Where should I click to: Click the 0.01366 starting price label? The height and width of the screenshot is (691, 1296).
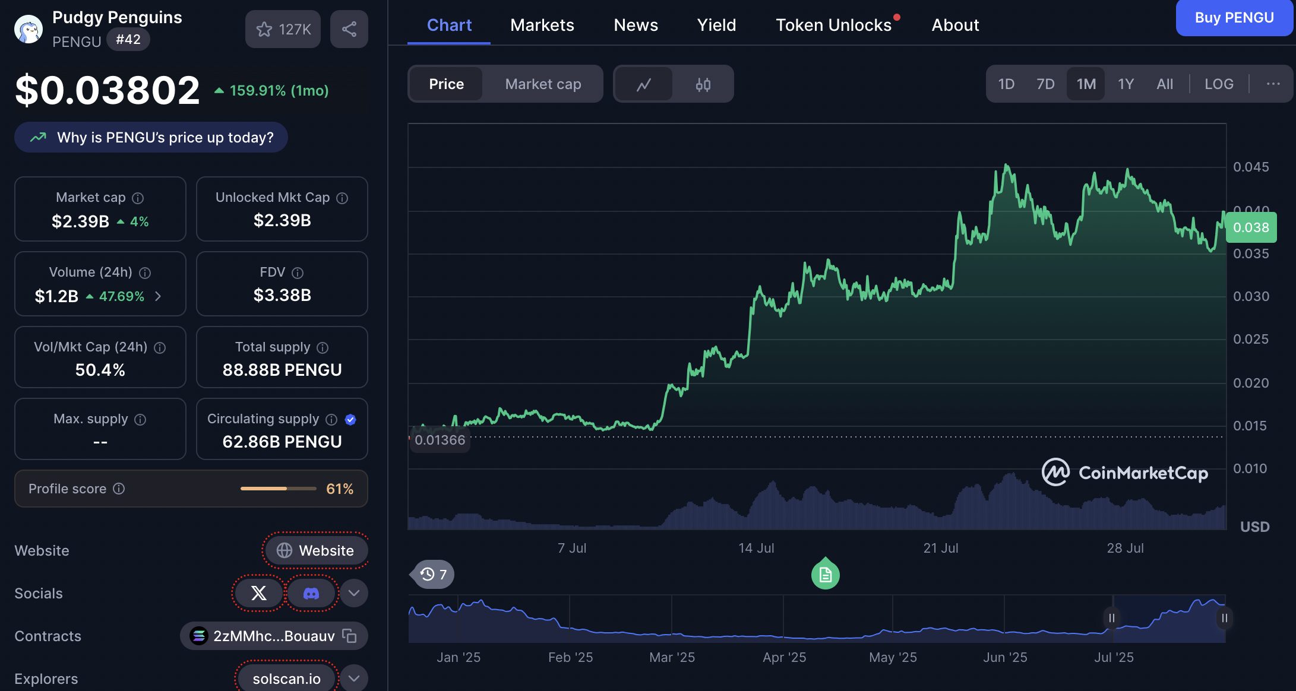(440, 440)
